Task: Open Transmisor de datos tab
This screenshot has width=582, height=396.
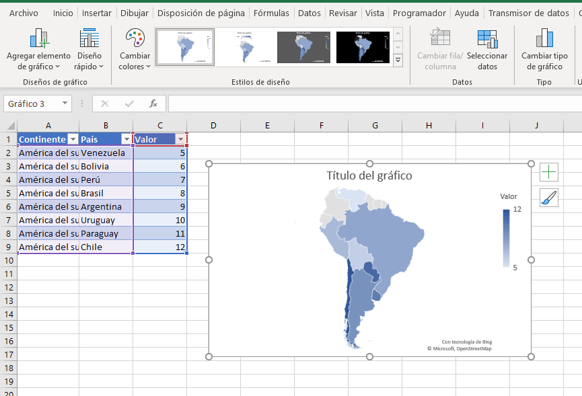Action: click(x=529, y=13)
